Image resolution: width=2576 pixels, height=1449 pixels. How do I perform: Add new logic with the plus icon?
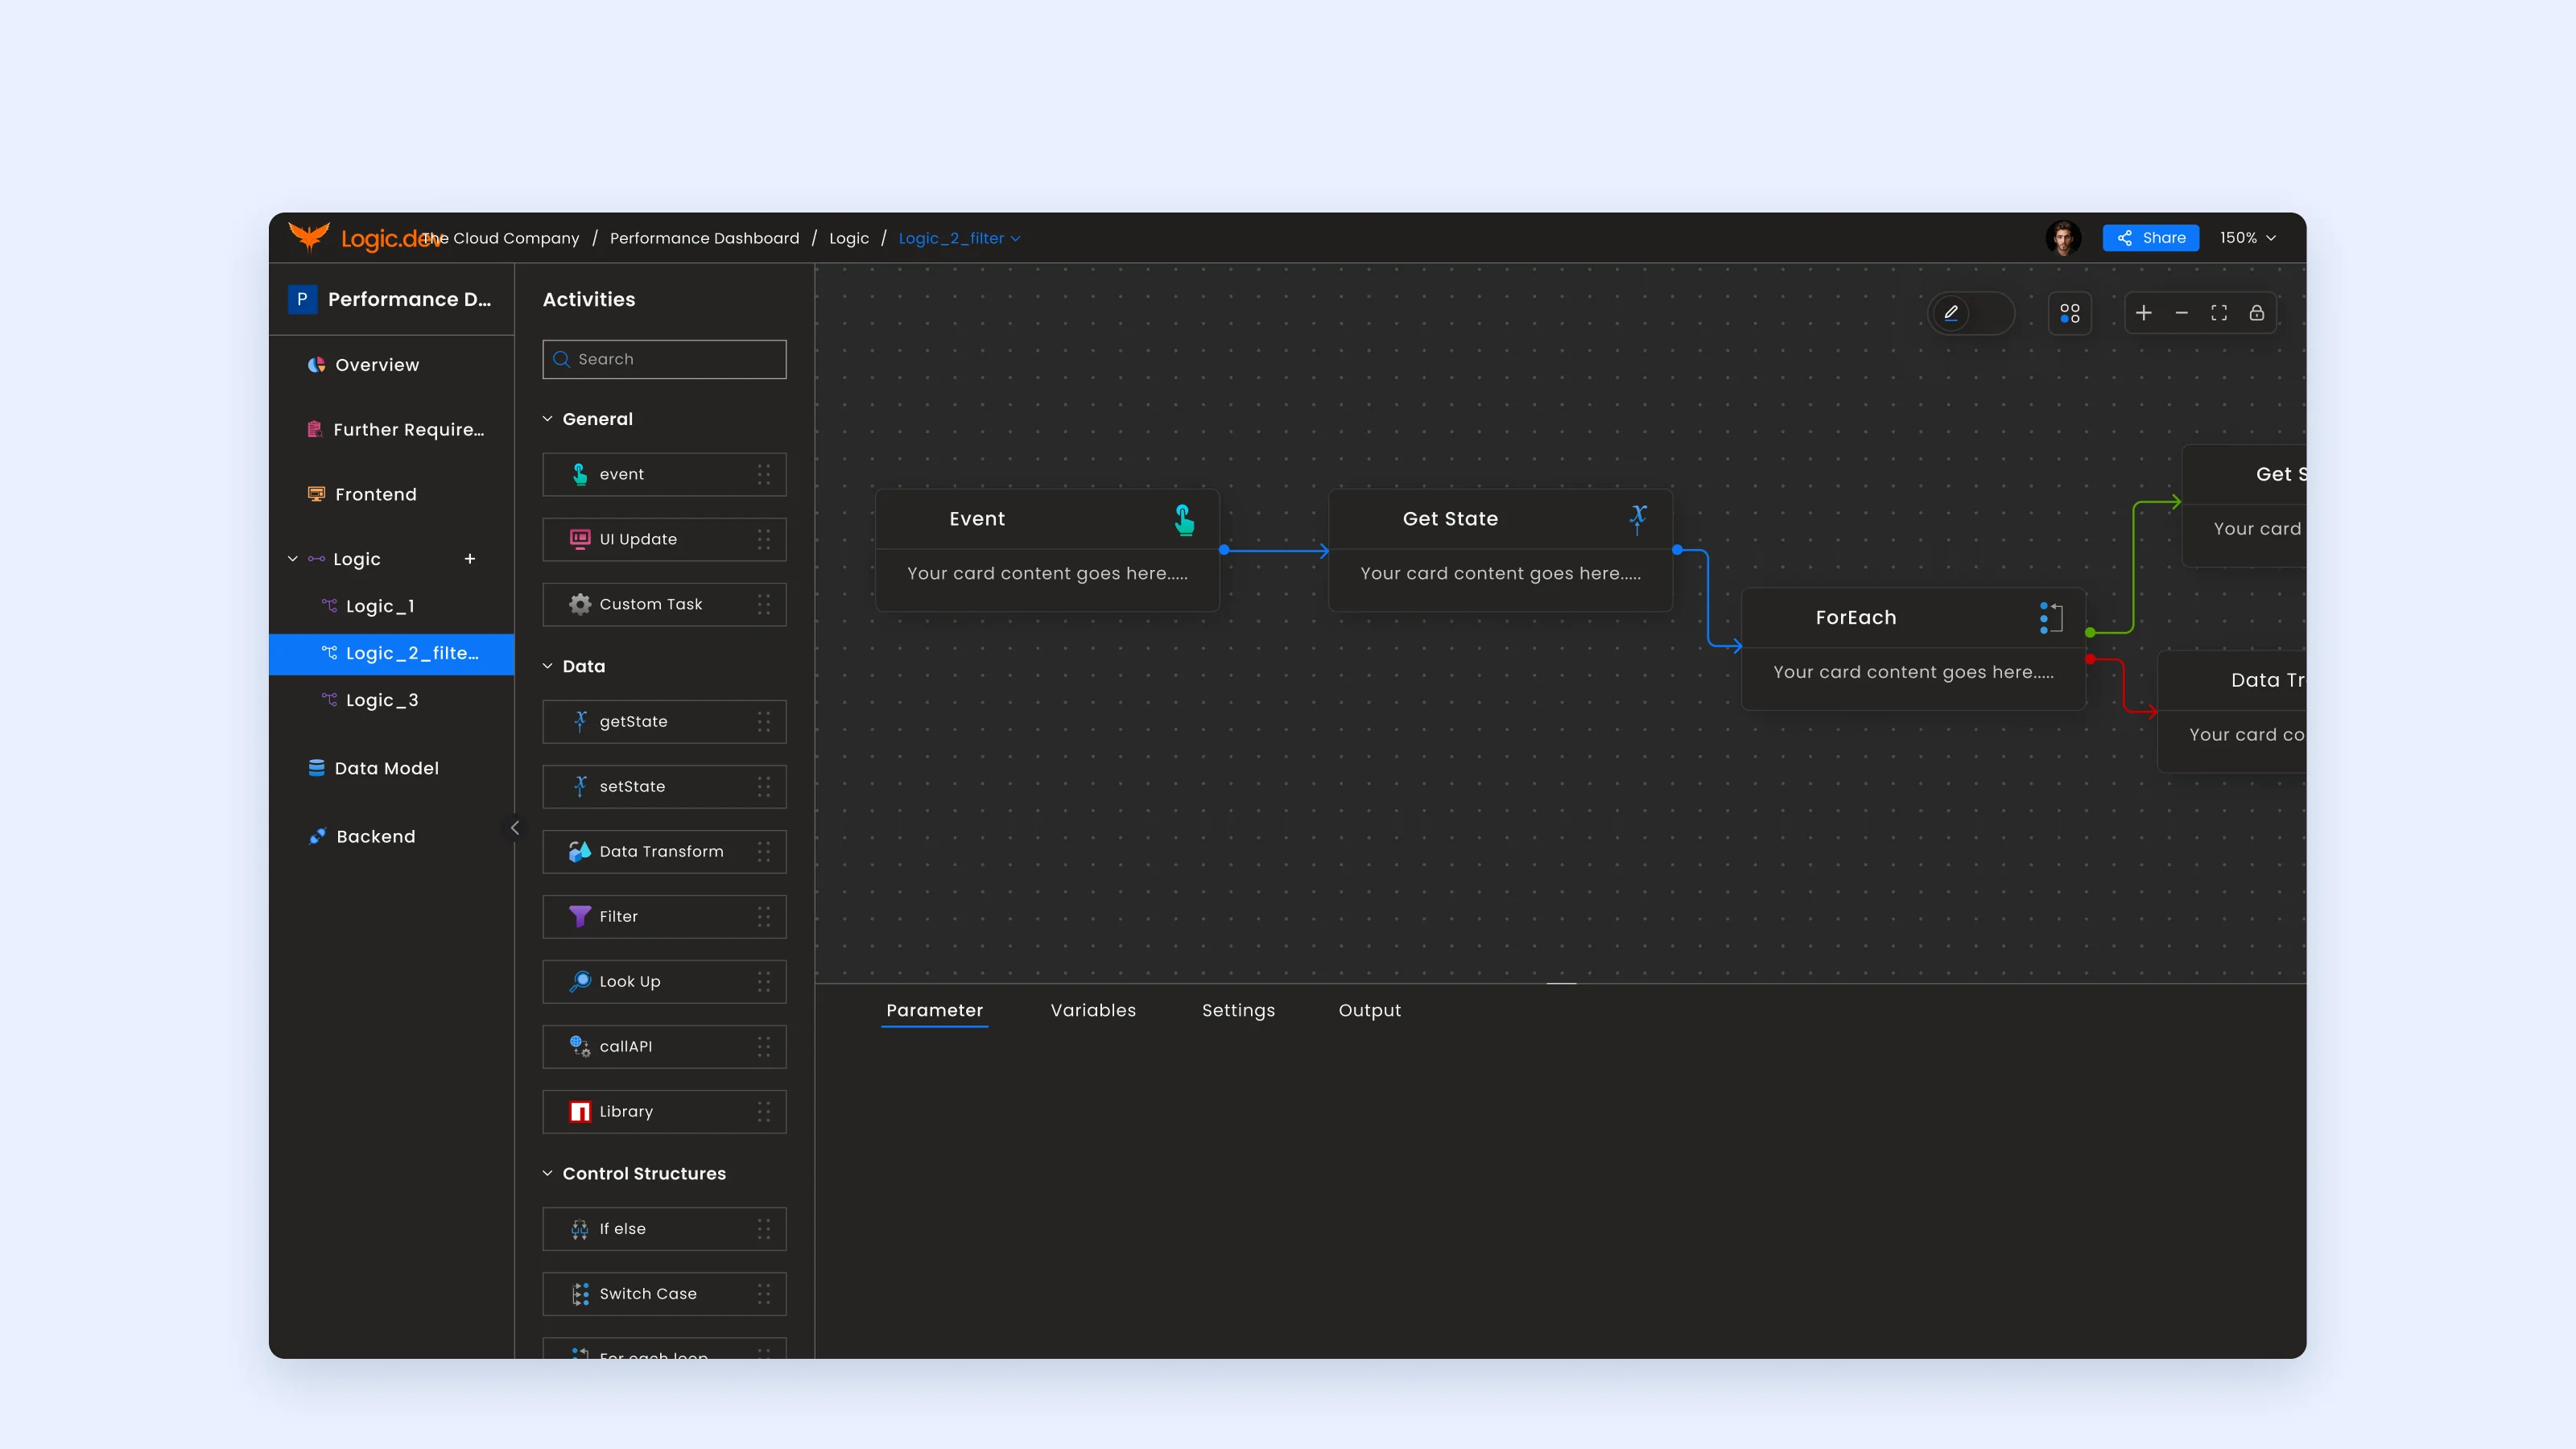click(x=469, y=559)
